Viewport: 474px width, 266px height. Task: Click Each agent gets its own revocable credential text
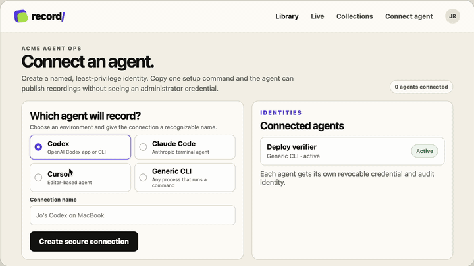tap(347, 178)
